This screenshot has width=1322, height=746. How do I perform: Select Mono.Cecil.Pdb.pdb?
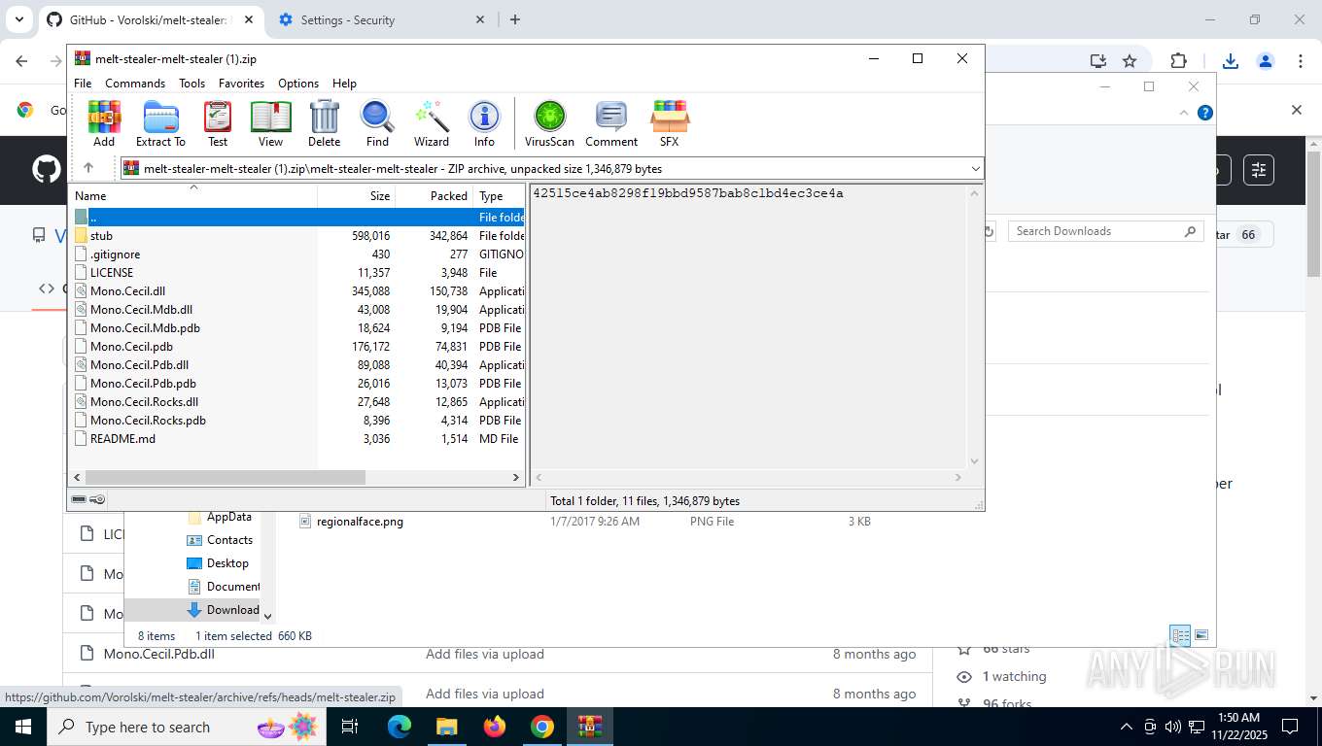(x=298, y=384)
